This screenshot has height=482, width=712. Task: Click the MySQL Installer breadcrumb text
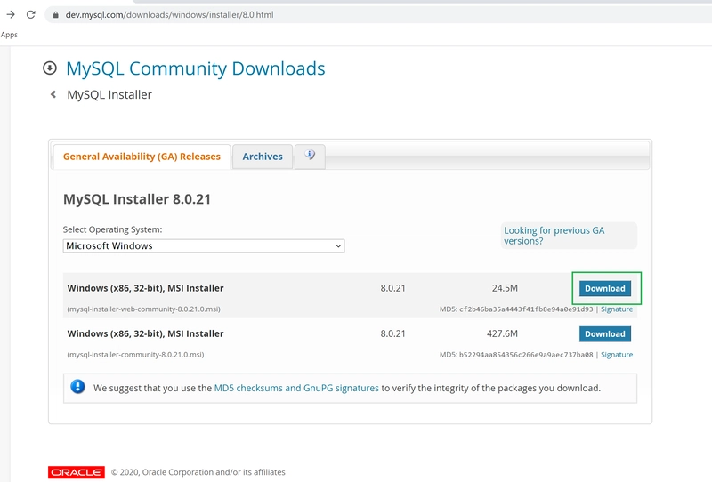109,94
